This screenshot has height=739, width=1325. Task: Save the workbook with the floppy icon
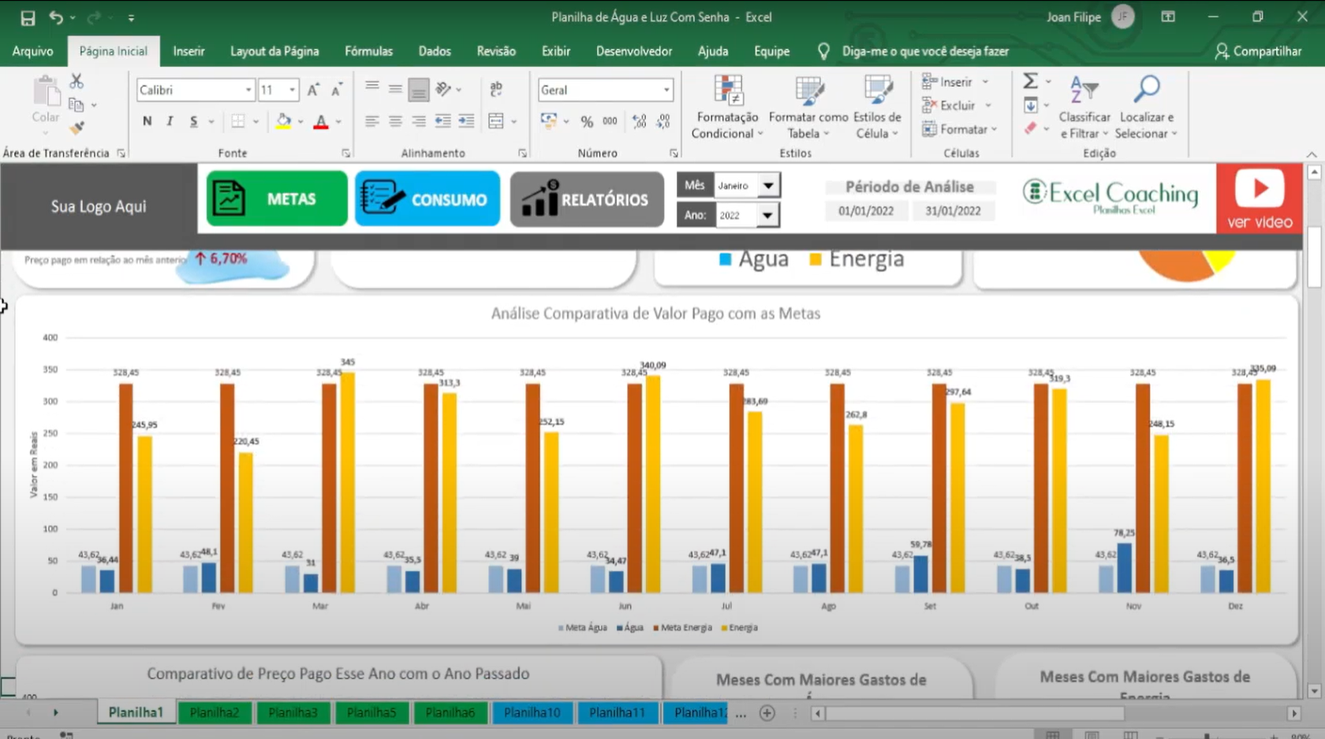click(x=28, y=17)
